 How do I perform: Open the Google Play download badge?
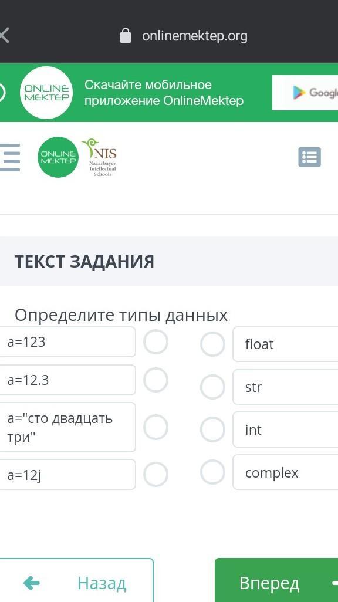[305, 93]
